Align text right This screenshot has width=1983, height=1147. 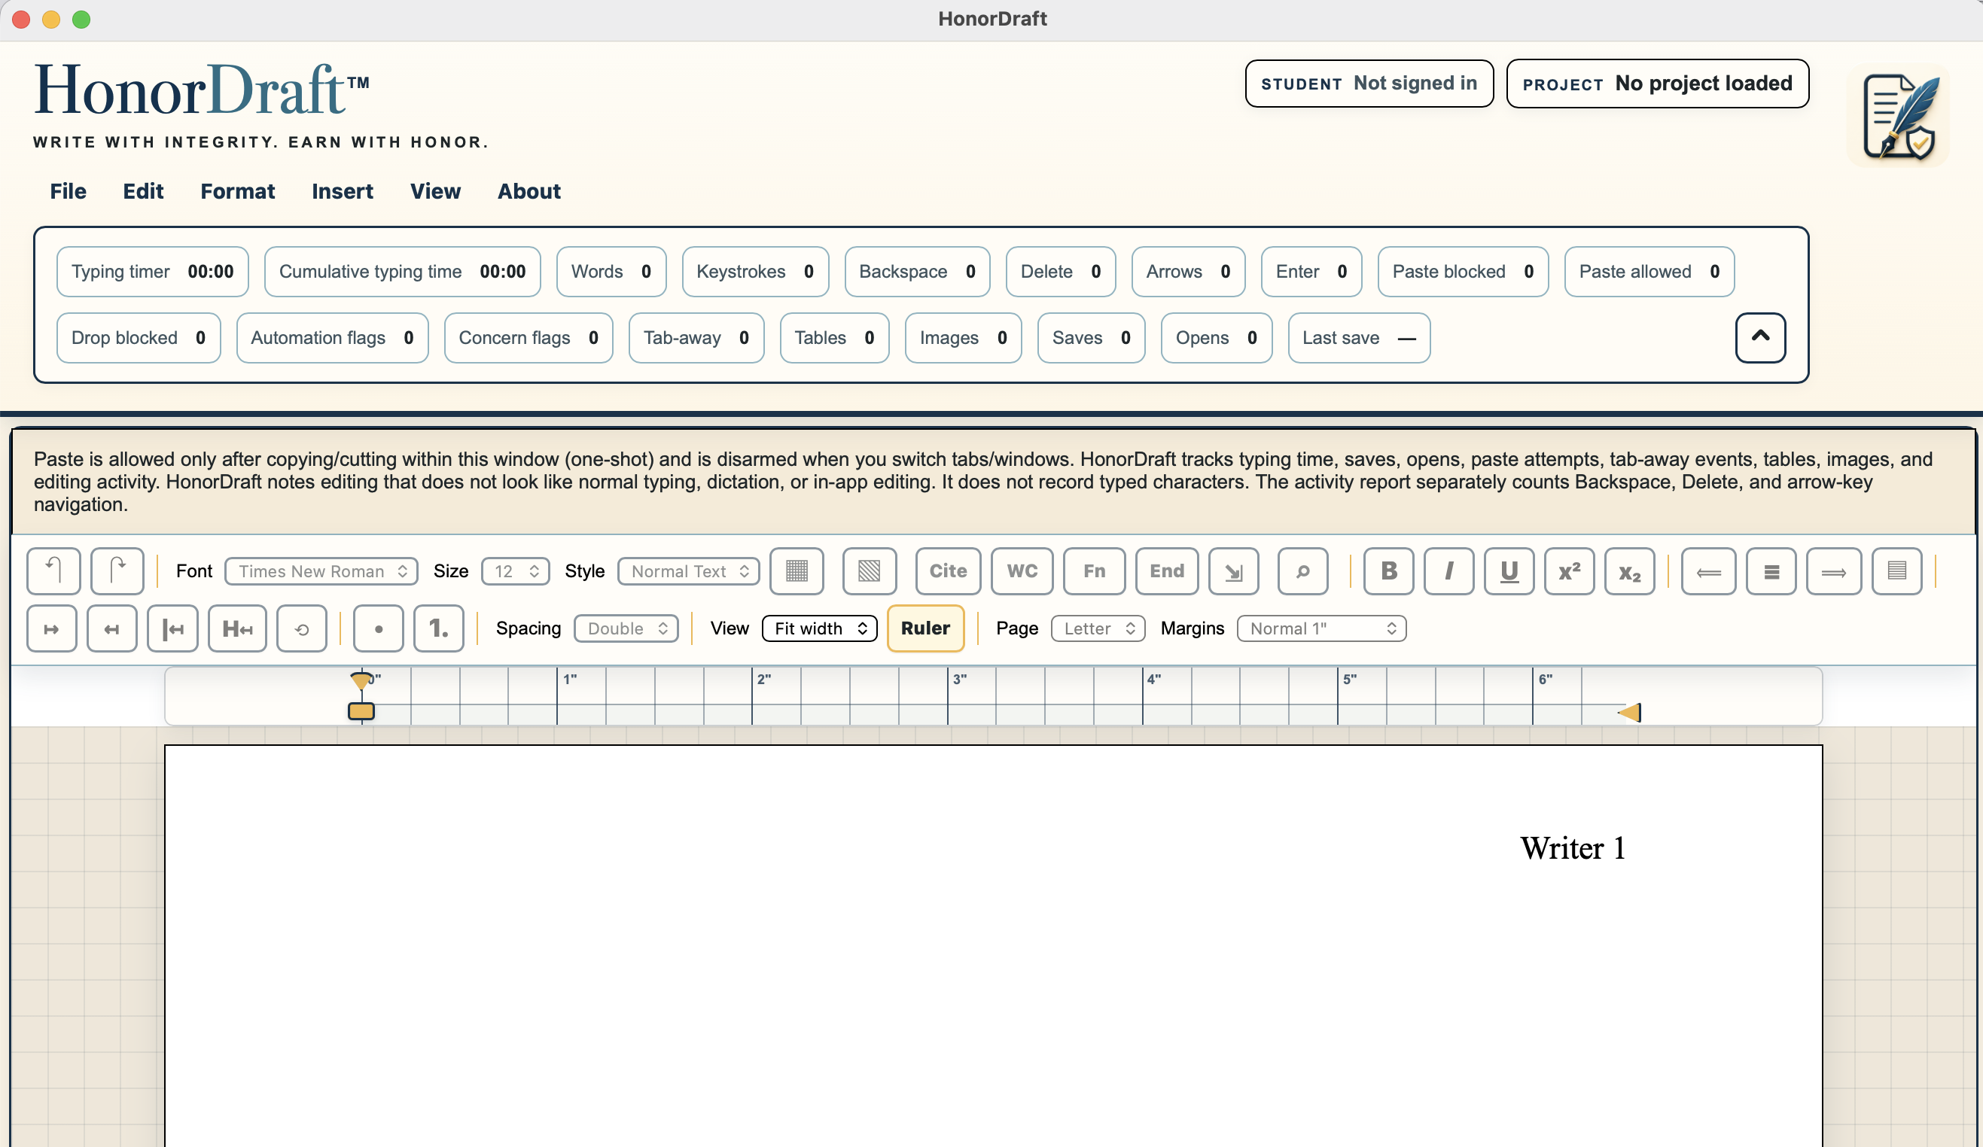[1832, 570]
